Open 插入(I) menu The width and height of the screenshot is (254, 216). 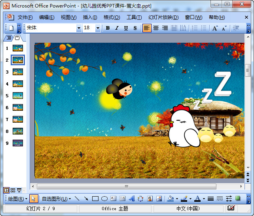pyautogui.click(x=90, y=17)
